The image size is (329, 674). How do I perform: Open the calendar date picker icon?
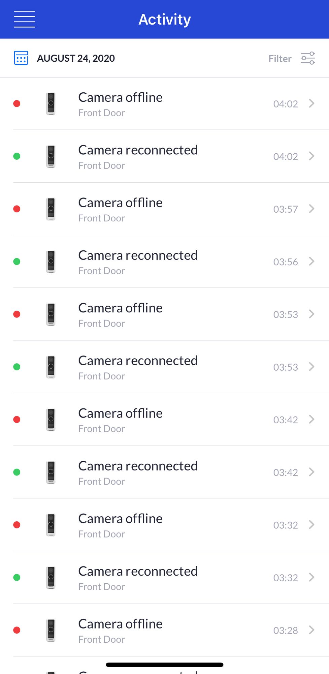pyautogui.click(x=21, y=58)
